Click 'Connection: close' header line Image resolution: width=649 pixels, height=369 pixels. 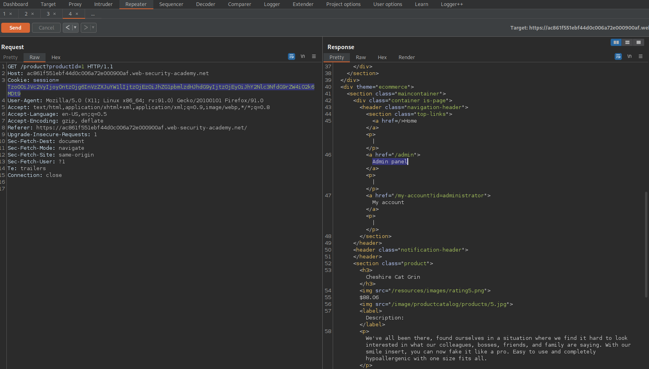pyautogui.click(x=35, y=175)
